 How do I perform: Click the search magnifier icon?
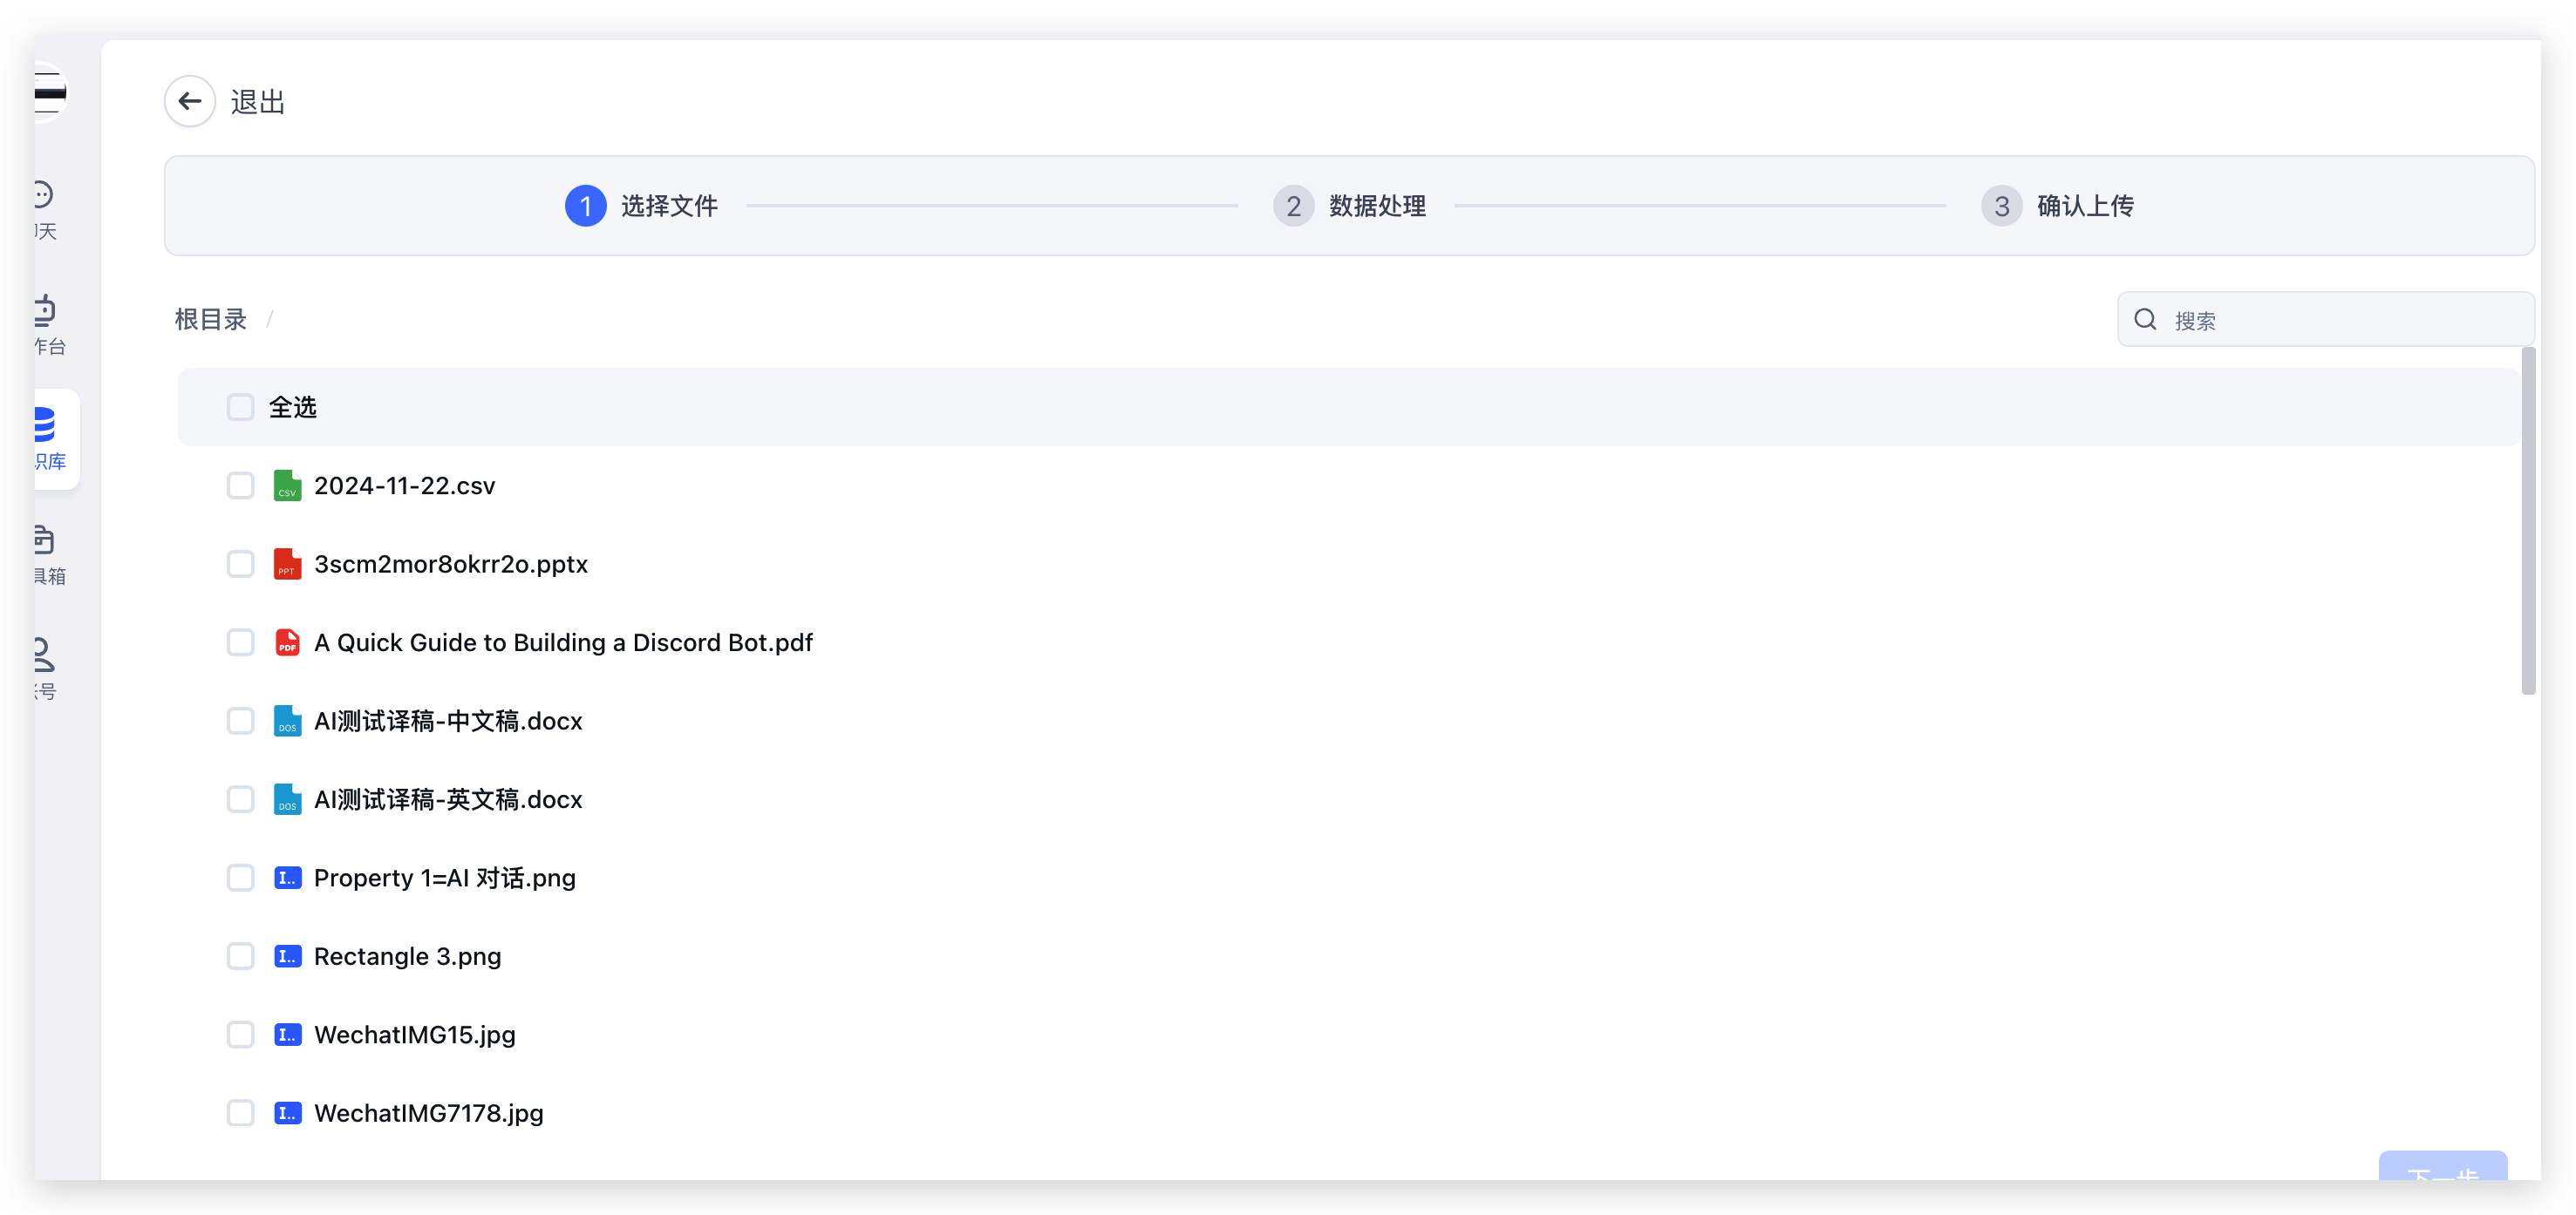(x=2144, y=320)
